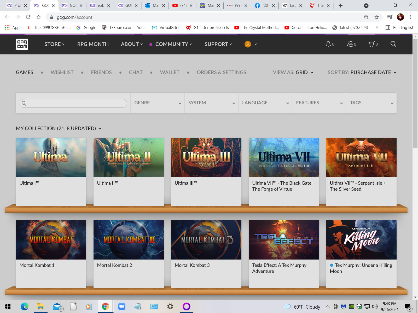Open the Chrome three-dot menu
The width and height of the screenshot is (418, 313).
(x=411, y=17)
